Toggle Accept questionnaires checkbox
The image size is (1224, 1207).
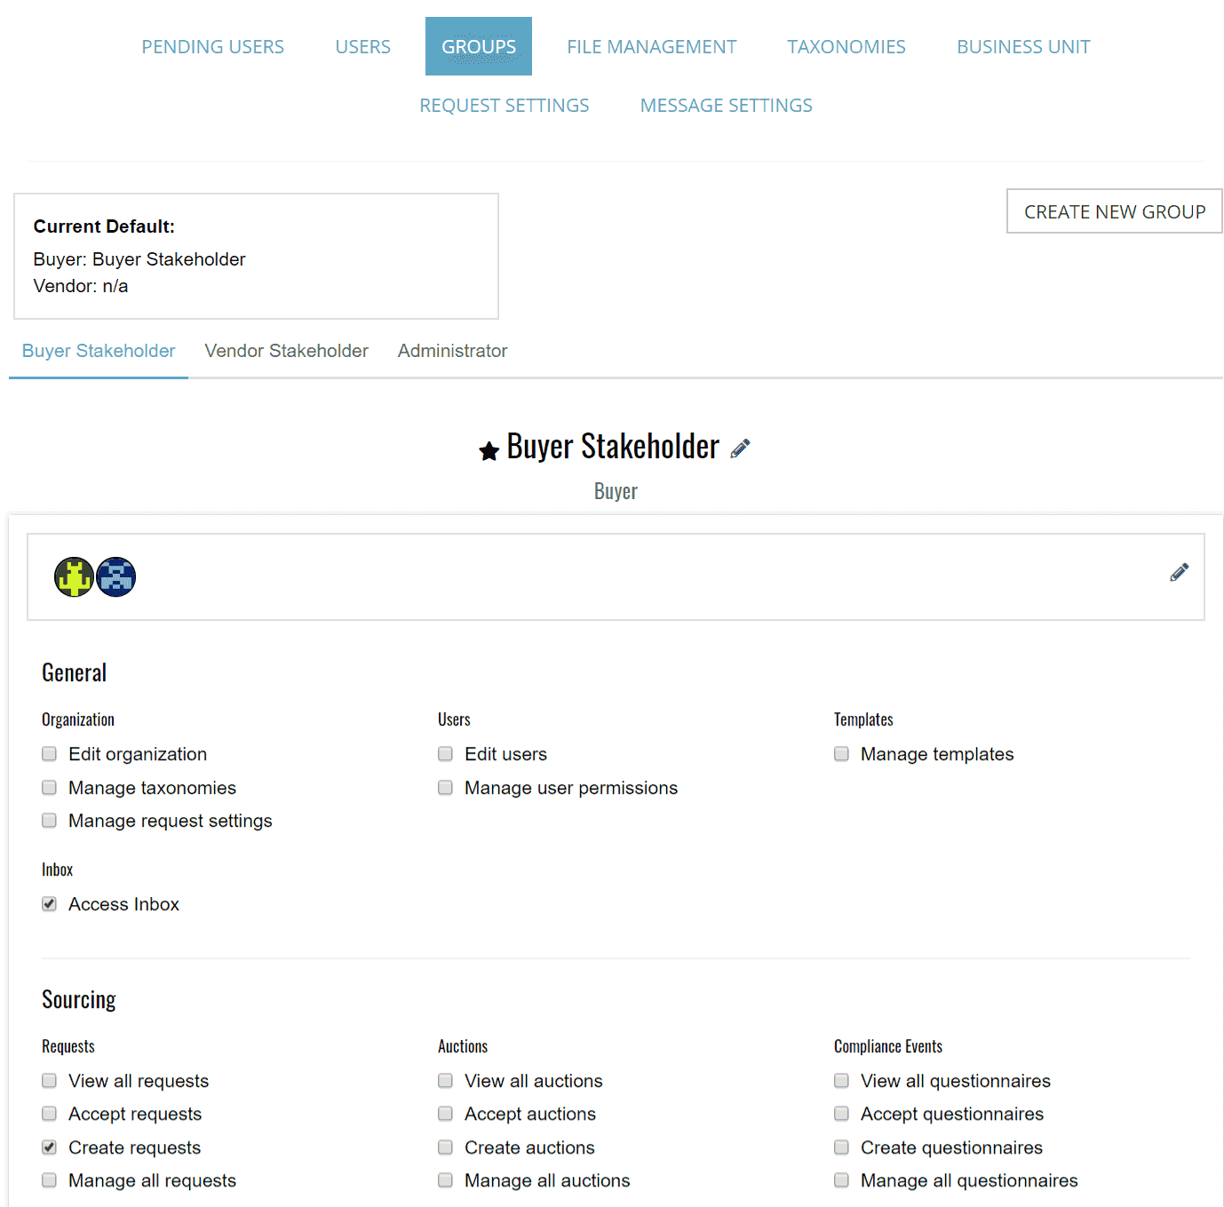842,1114
